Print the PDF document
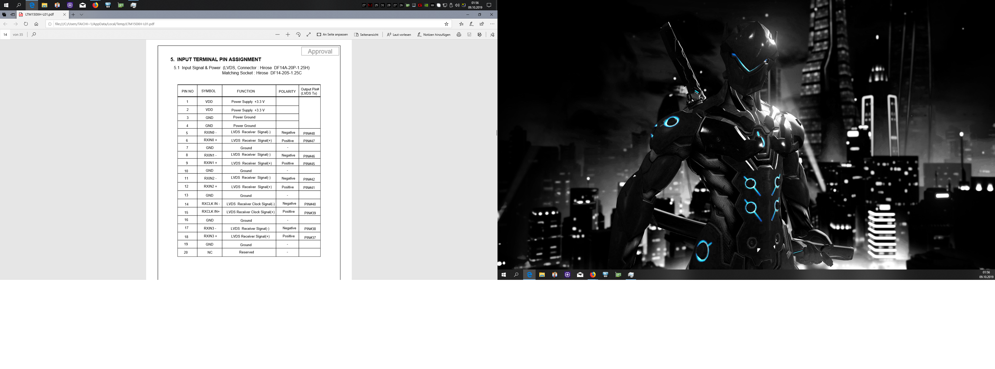The width and height of the screenshot is (995, 369). pos(459,34)
